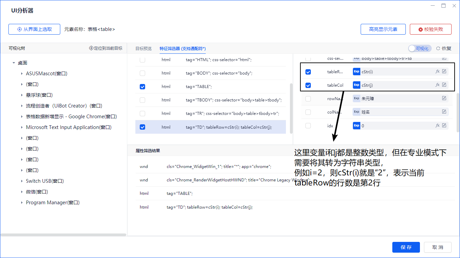Click the Exp icon in the idx row

click(x=357, y=126)
